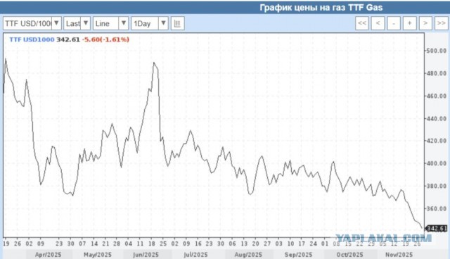Jump to chart end with >> button
450x259 pixels.
[441, 23]
